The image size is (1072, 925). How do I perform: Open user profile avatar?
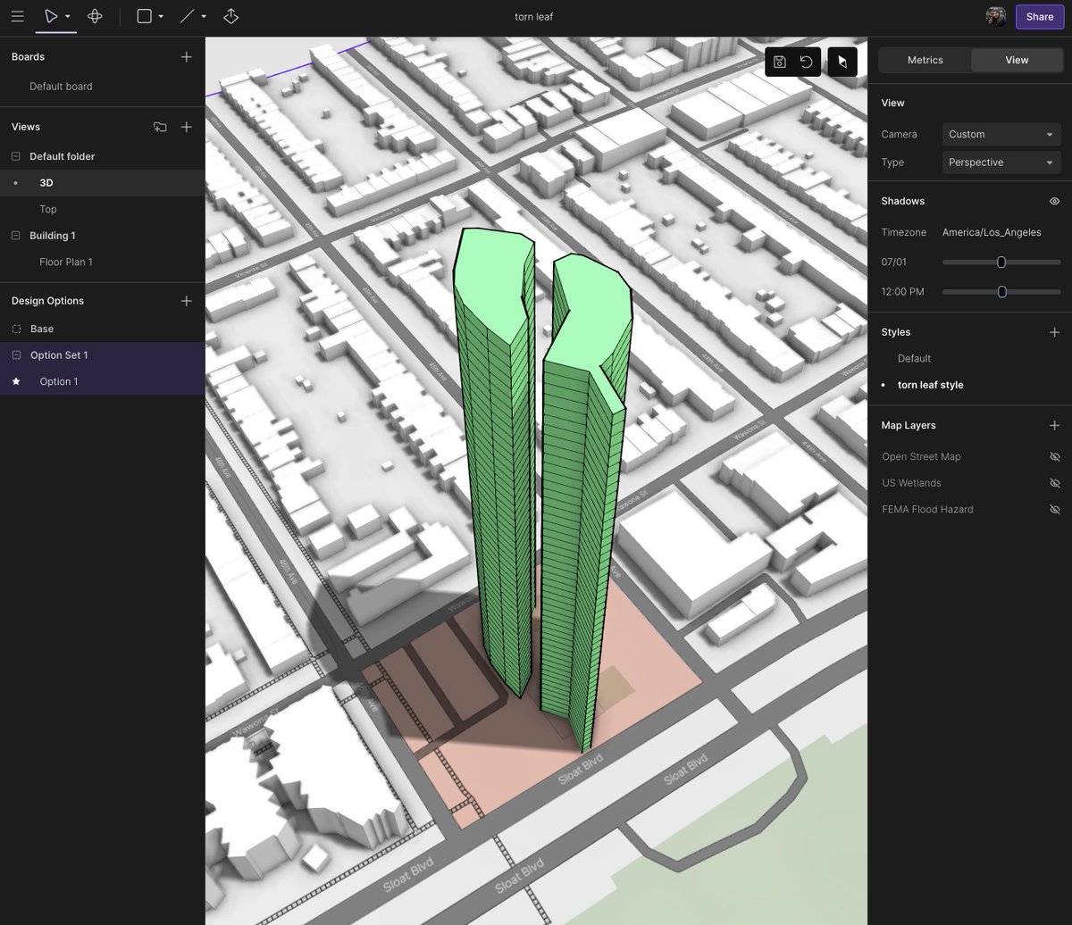[996, 16]
